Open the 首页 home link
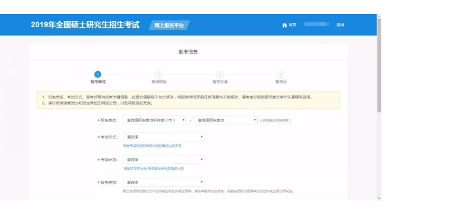Viewport: 450px width, 220px height. coord(292,25)
